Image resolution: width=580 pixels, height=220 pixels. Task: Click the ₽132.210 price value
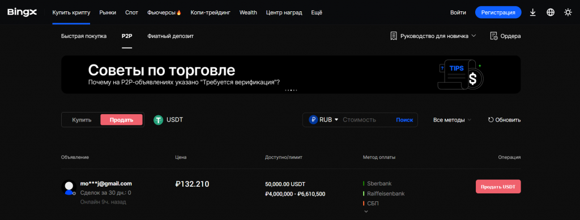[x=193, y=184]
